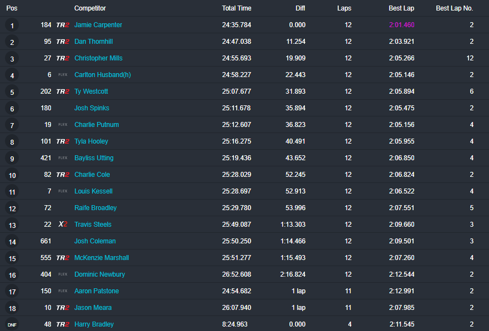This screenshot has height=331, width=489.
Task: Open Raife Broadley's results
Action: 95,208
